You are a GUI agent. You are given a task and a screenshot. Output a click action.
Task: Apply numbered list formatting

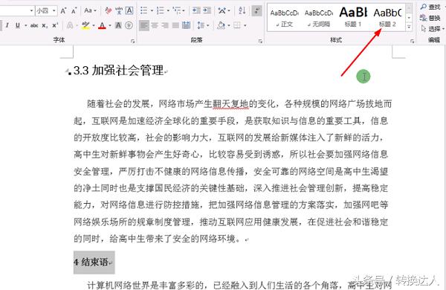point(161,11)
